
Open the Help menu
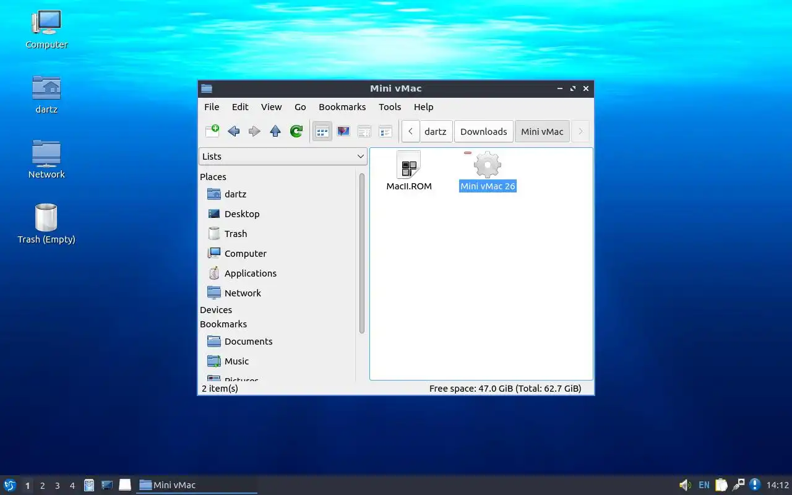tap(423, 107)
